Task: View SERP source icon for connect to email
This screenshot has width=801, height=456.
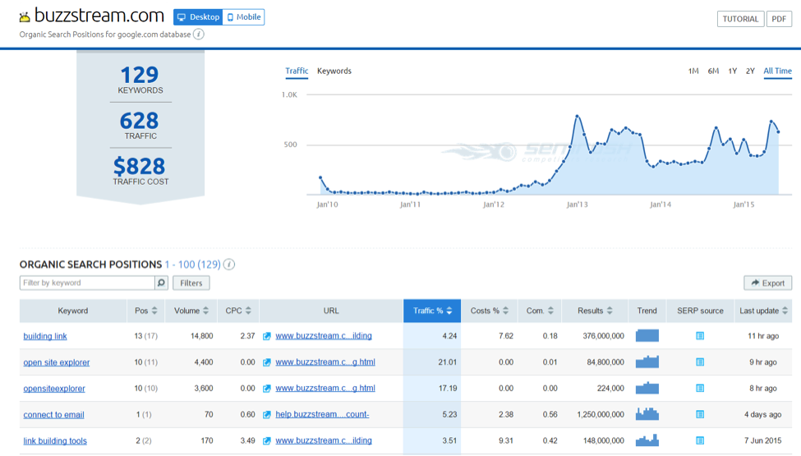Action: [x=700, y=415]
